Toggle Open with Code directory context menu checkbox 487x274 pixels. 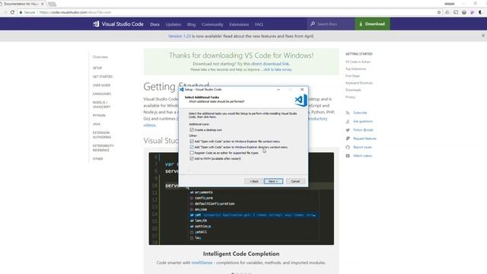click(192, 147)
